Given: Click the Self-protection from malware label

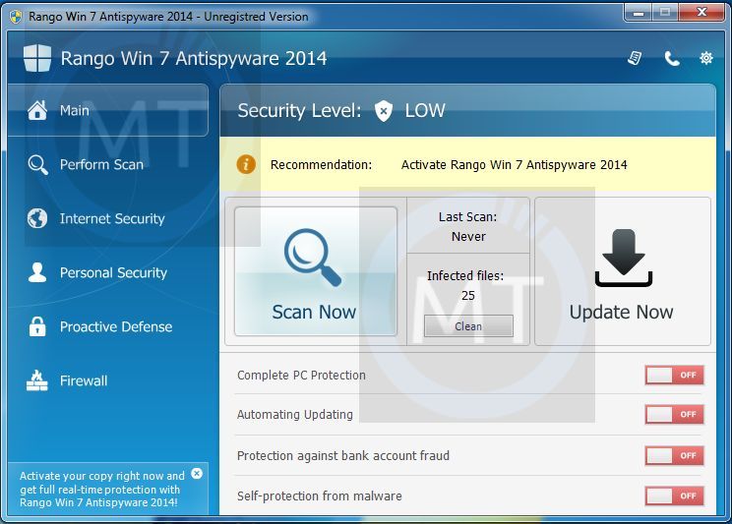Looking at the screenshot, I should tap(320, 496).
